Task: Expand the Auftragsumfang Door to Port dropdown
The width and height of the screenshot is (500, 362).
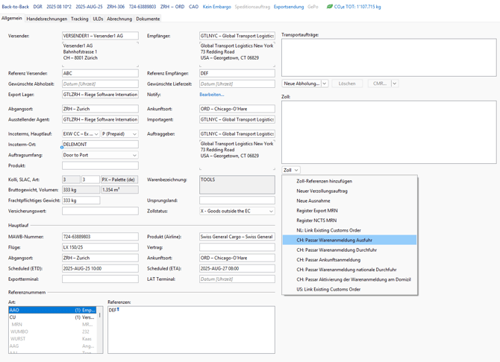Action: tap(100, 155)
